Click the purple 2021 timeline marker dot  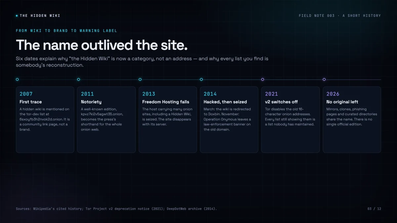tap(263, 79)
